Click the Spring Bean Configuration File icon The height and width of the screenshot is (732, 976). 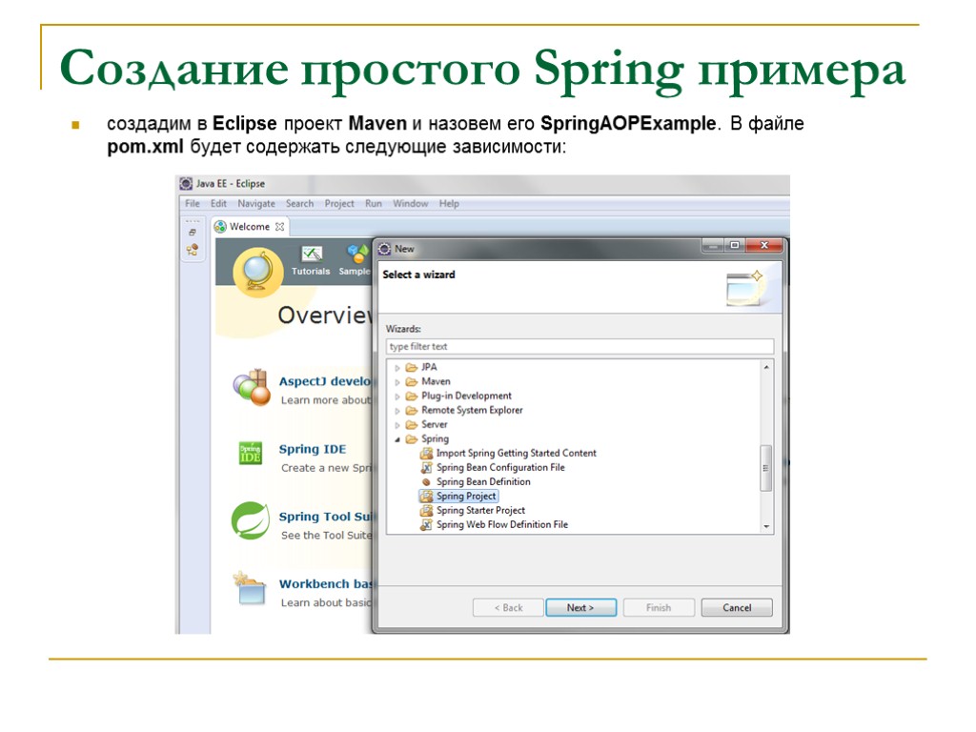pos(426,467)
